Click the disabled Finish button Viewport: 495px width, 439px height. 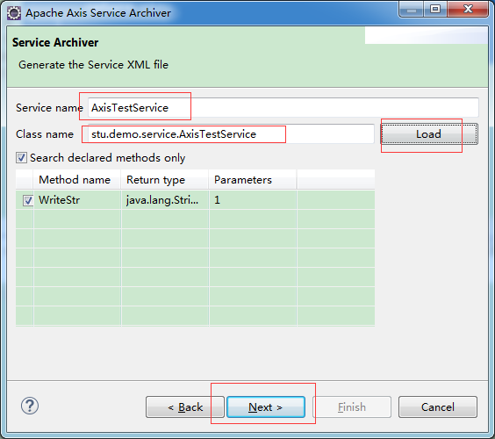coord(352,407)
